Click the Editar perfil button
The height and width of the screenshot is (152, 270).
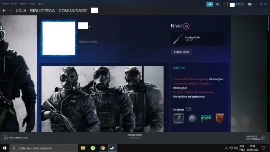coord(181,52)
